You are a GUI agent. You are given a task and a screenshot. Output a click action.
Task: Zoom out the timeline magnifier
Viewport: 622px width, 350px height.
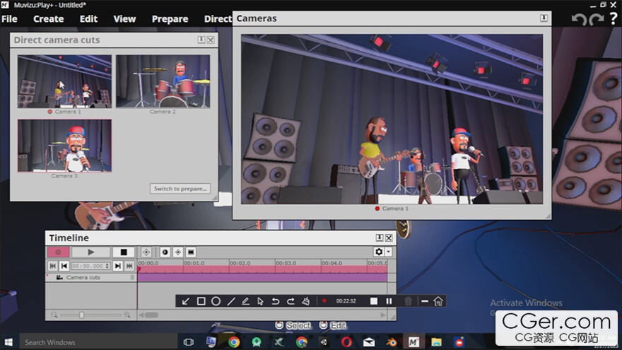[54, 315]
